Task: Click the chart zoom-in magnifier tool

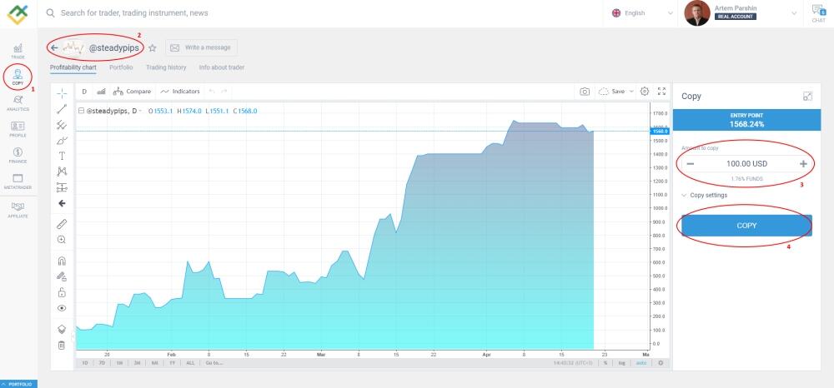Action: click(x=62, y=240)
